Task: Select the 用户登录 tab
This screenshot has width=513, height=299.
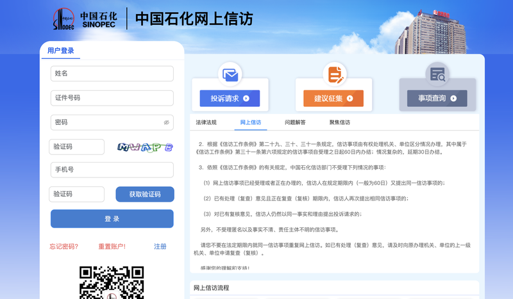Action: [x=61, y=51]
